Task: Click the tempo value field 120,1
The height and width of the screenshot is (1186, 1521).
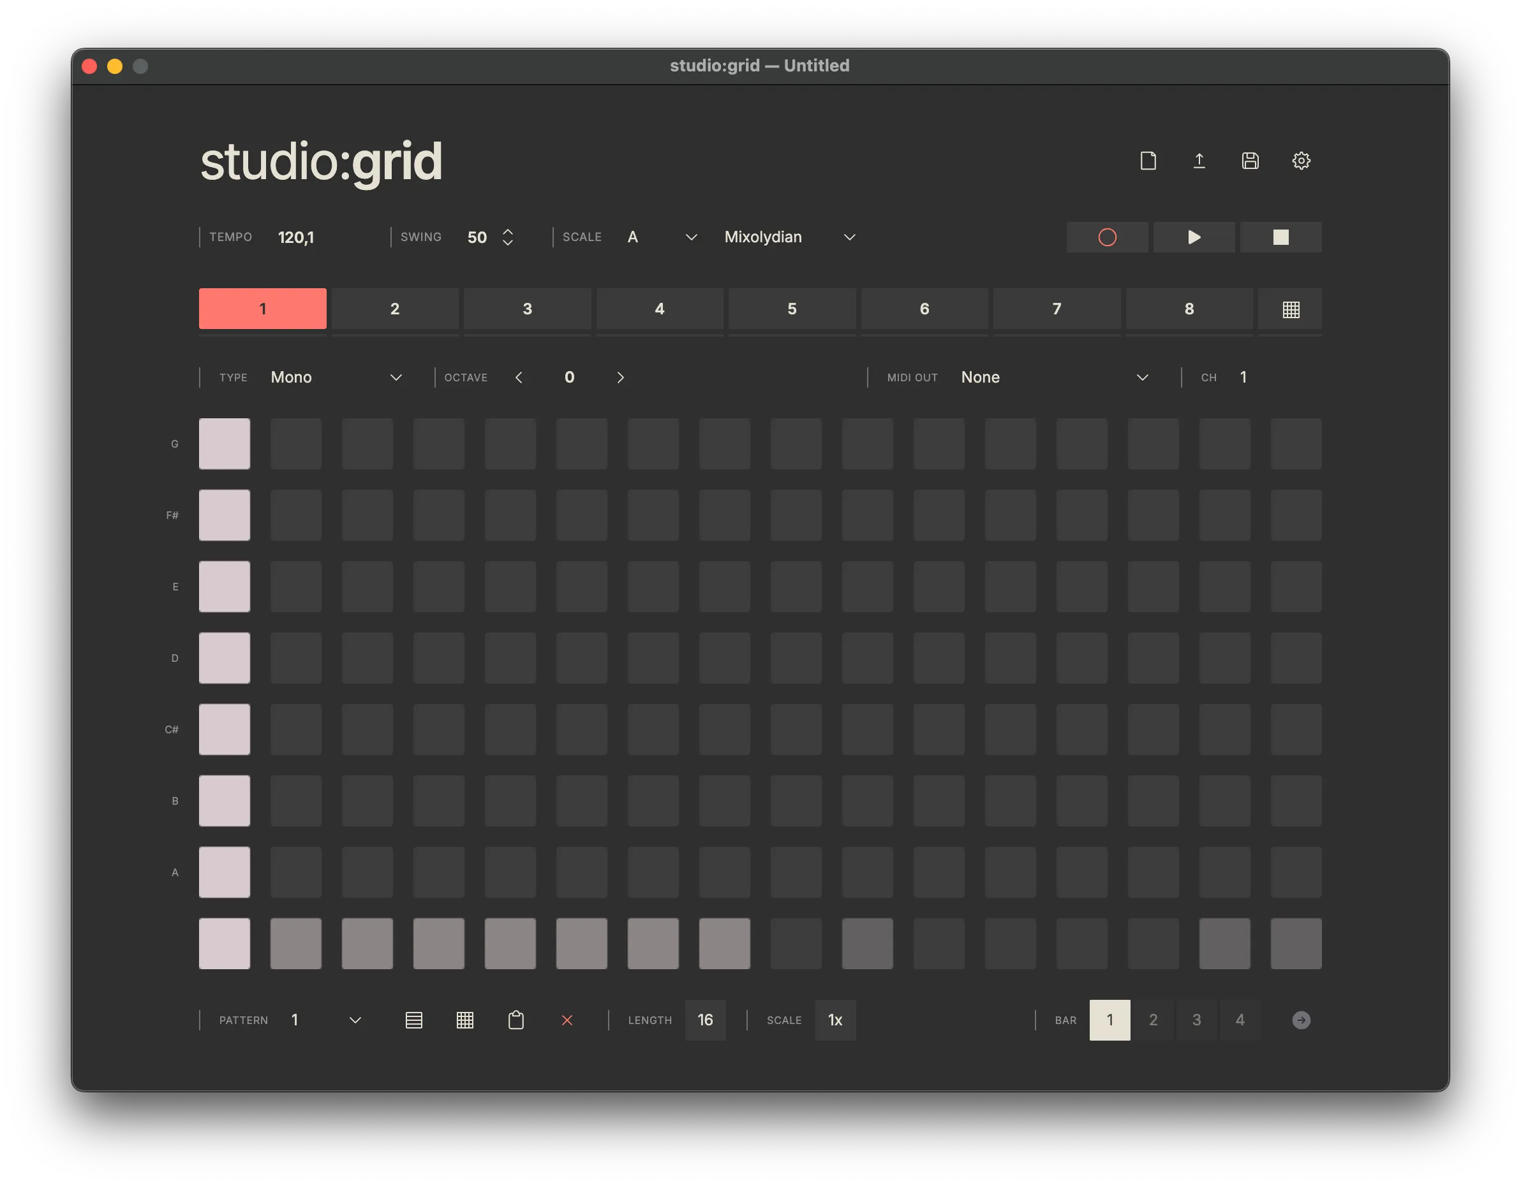Action: pos(296,237)
